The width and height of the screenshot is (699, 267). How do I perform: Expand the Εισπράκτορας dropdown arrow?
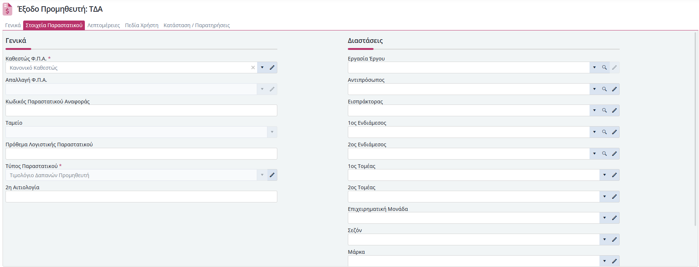(x=595, y=110)
